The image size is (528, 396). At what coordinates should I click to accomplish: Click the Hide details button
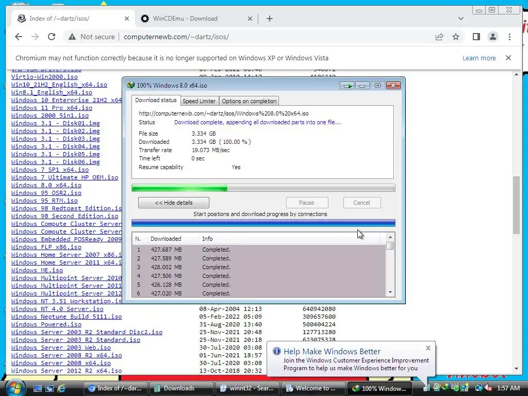(x=174, y=203)
